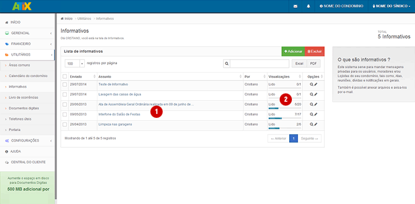Click progress bar in Ata de Assembleia row
The height and width of the screenshot is (204, 415).
point(285,108)
